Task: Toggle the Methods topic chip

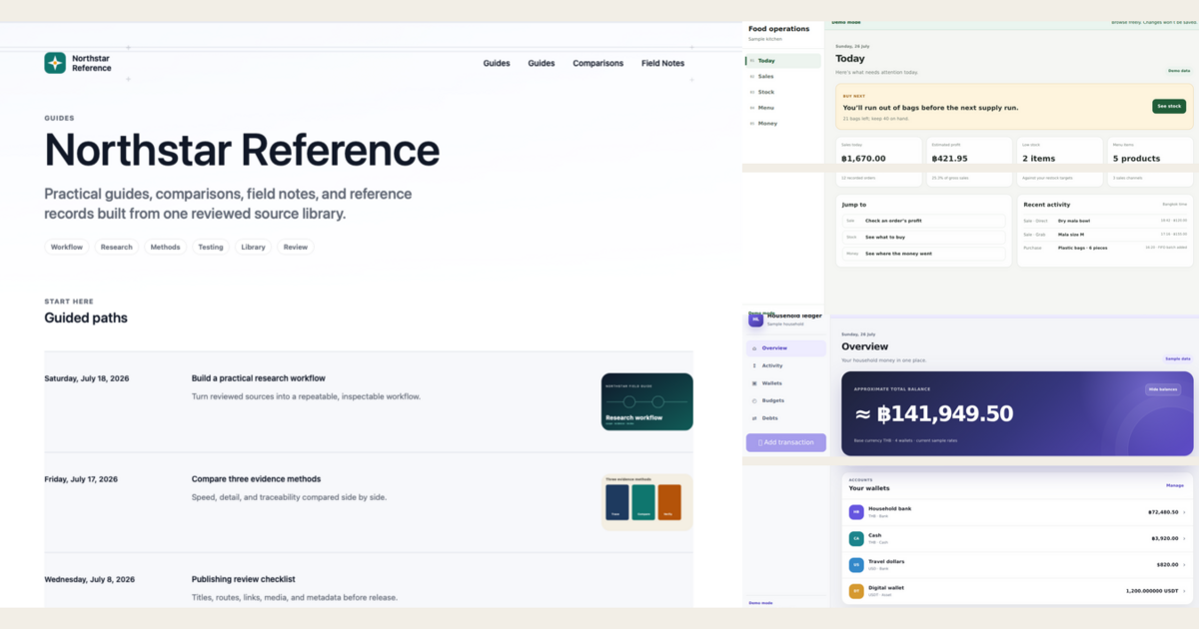Action: (166, 247)
